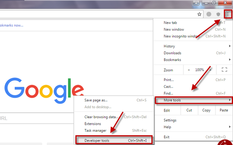Screen dimensions: 233x145
Task: Open Extensions from More tools submenu
Action: point(114,124)
